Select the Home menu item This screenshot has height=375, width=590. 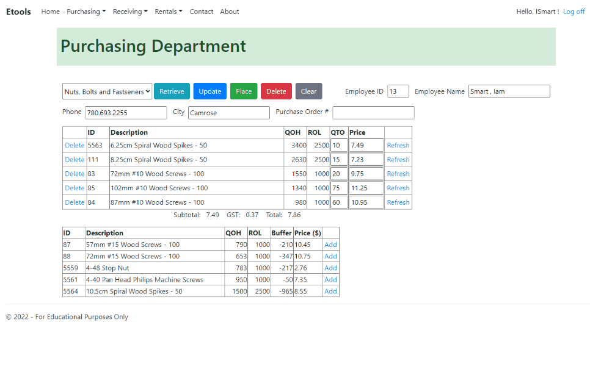click(50, 11)
